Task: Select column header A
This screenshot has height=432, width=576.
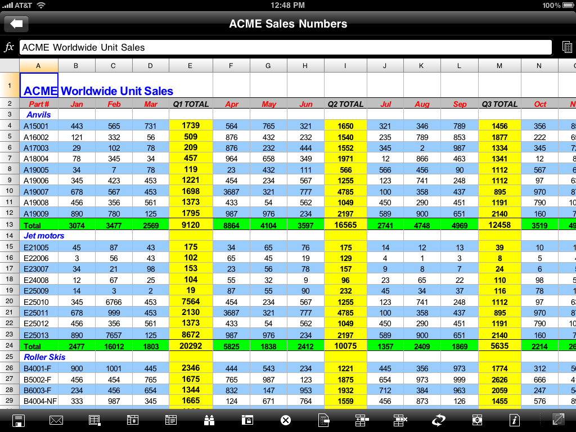Action: tap(38, 65)
